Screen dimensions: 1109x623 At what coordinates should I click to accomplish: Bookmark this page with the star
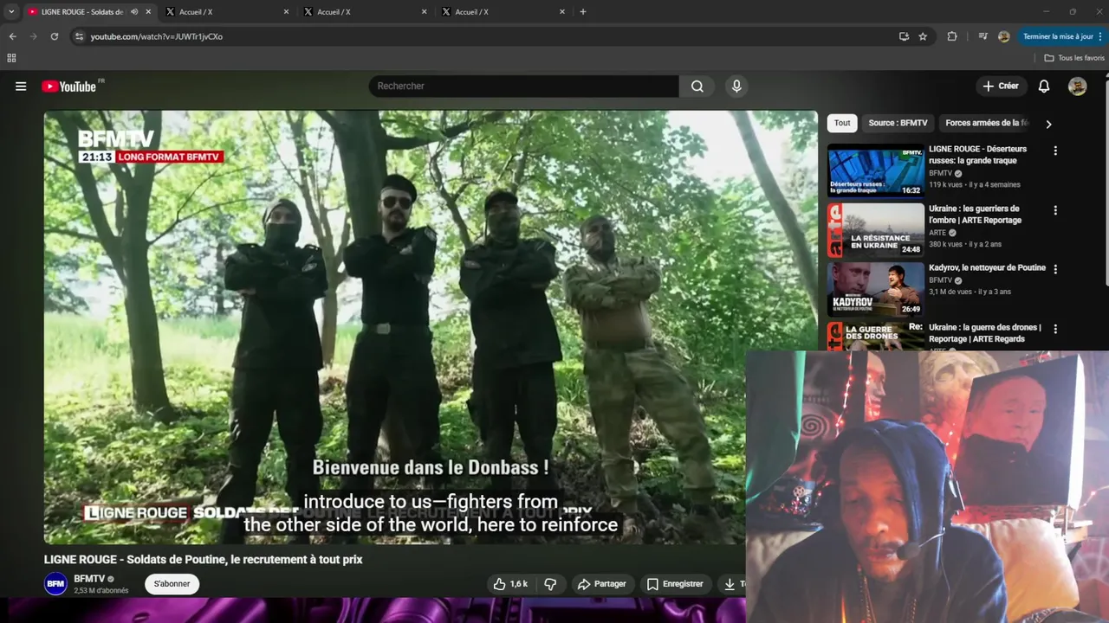(923, 36)
